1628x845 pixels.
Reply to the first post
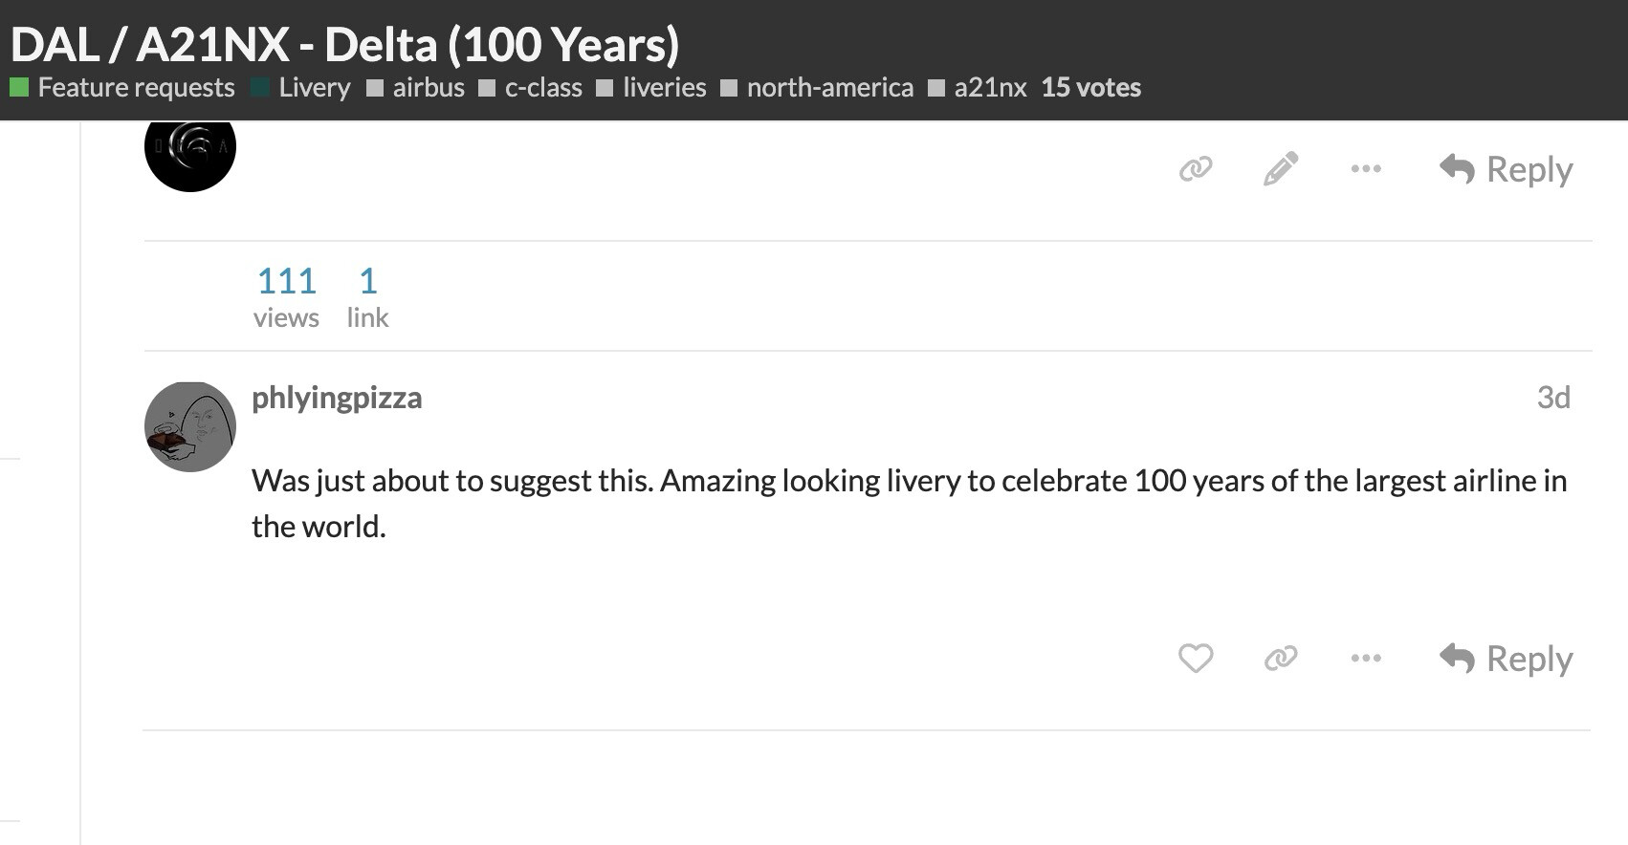(1507, 169)
